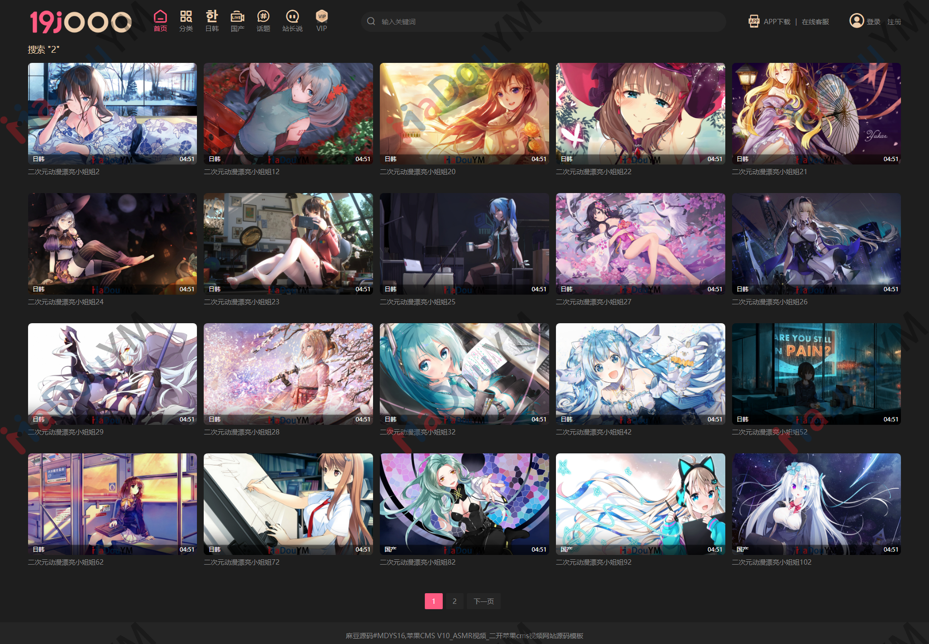
Task: Open thumbnail for 二次元动漫漂亮小姐姐27
Action: pyautogui.click(x=641, y=244)
